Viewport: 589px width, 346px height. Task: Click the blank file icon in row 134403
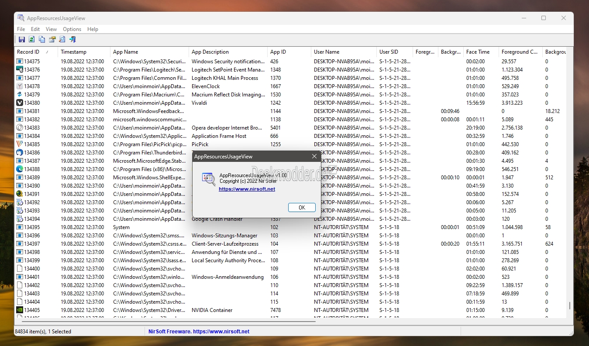20,294
